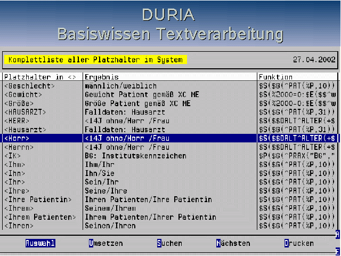Image resolution: width=341 pixels, height=256 pixels.
Task: Click 'Gewicht Patient gemäß XC ME' result
Action: (x=142, y=95)
